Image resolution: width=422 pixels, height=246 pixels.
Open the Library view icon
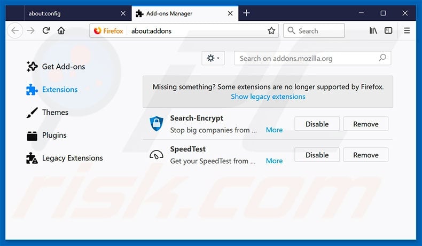coord(373,30)
